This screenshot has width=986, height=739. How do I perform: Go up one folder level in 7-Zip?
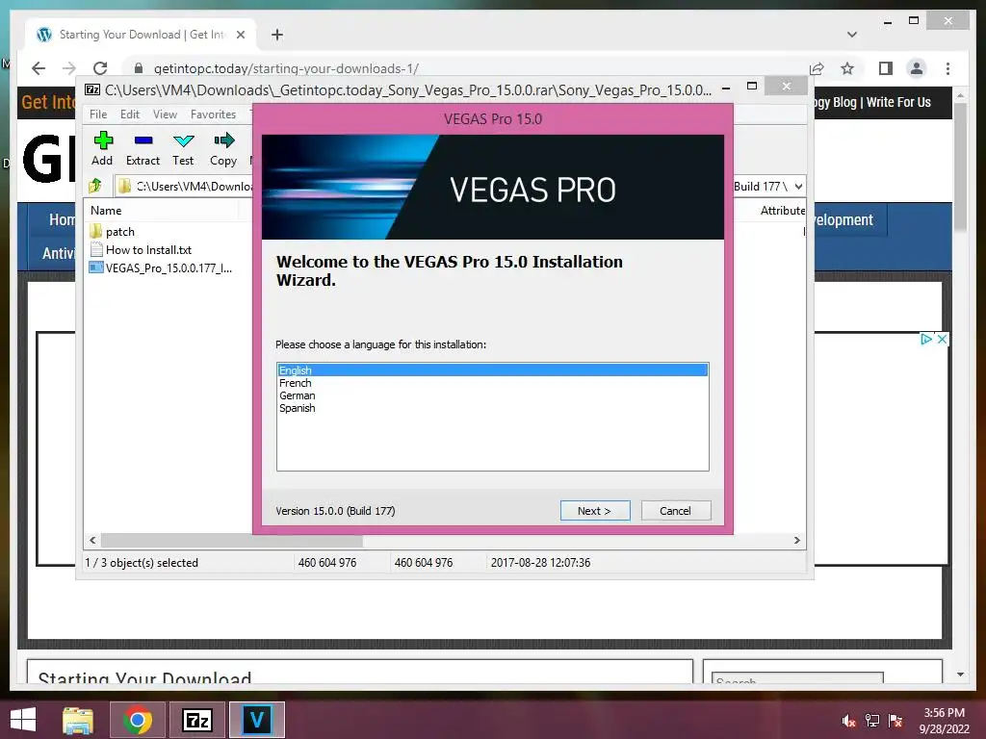95,186
